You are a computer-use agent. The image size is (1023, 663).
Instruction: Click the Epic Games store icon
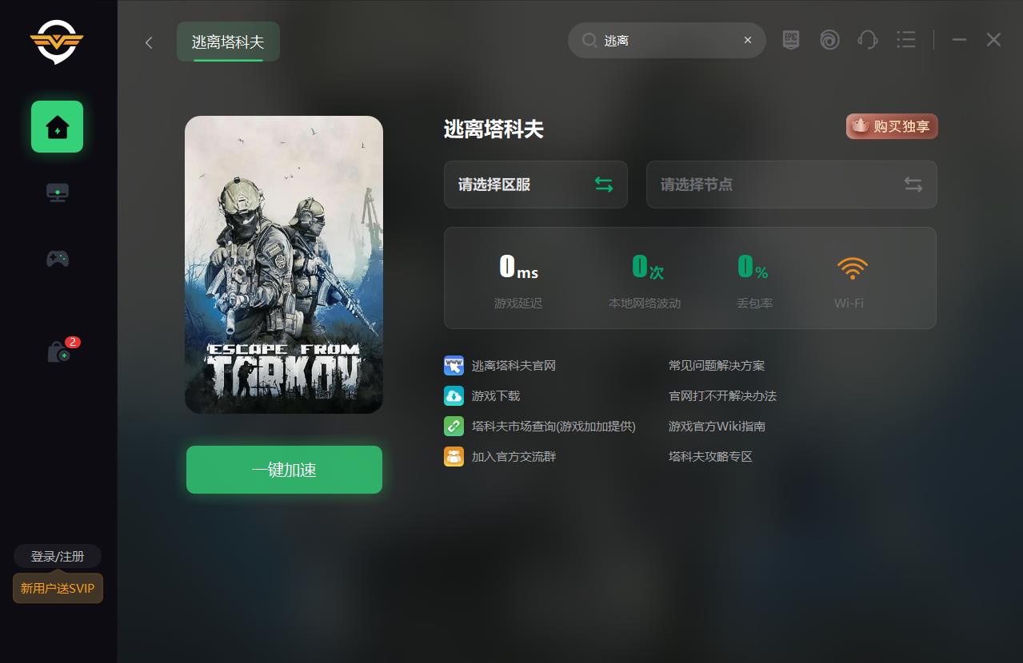pyautogui.click(x=791, y=40)
